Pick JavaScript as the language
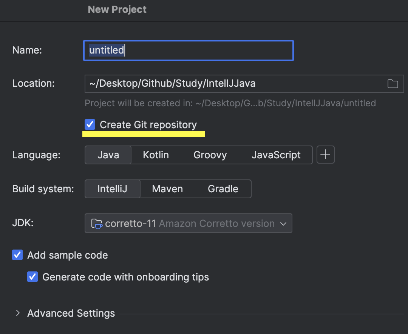The image size is (408, 334). click(x=276, y=155)
